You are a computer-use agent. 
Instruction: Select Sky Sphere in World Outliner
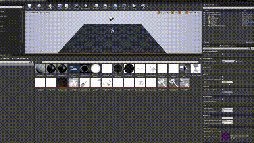214,22
